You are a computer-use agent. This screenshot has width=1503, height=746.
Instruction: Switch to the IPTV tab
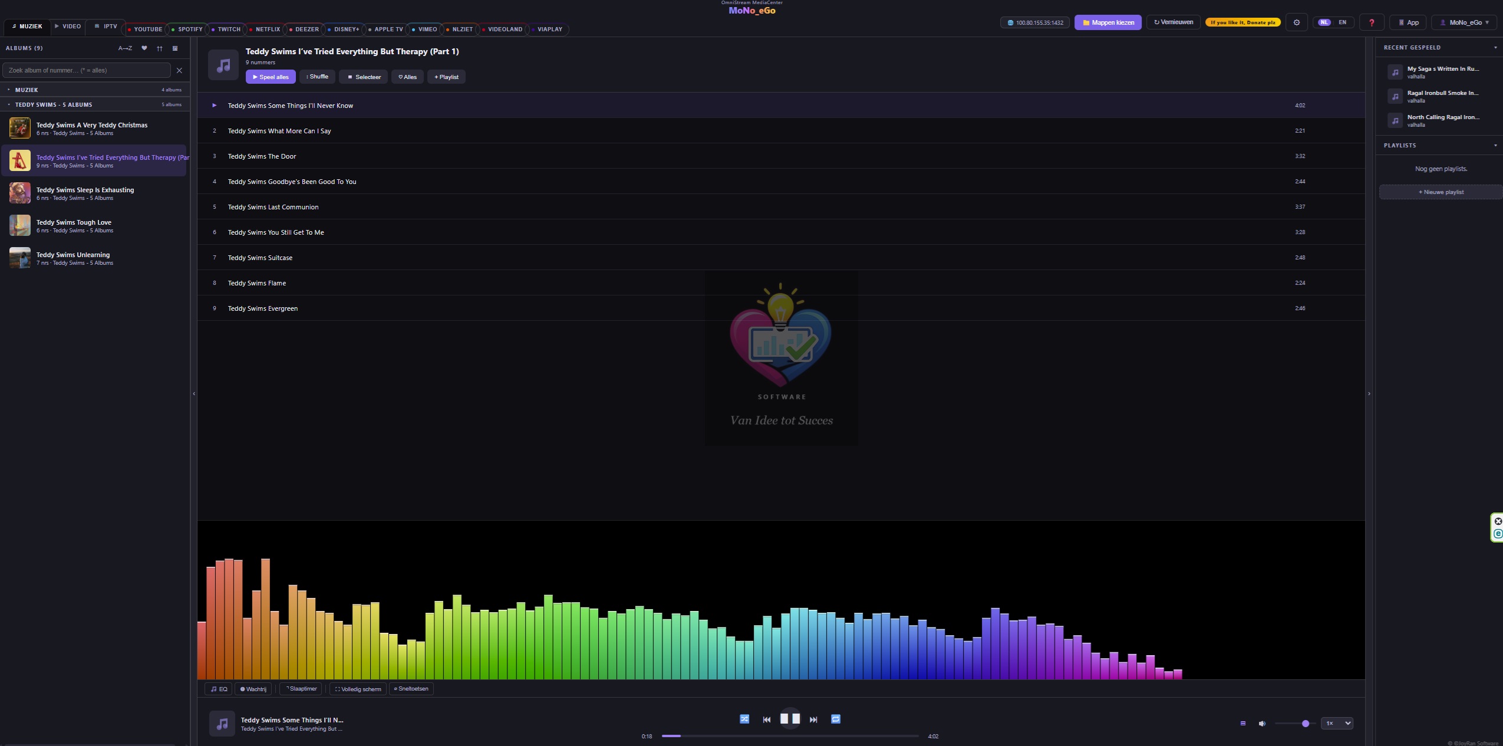[106, 27]
